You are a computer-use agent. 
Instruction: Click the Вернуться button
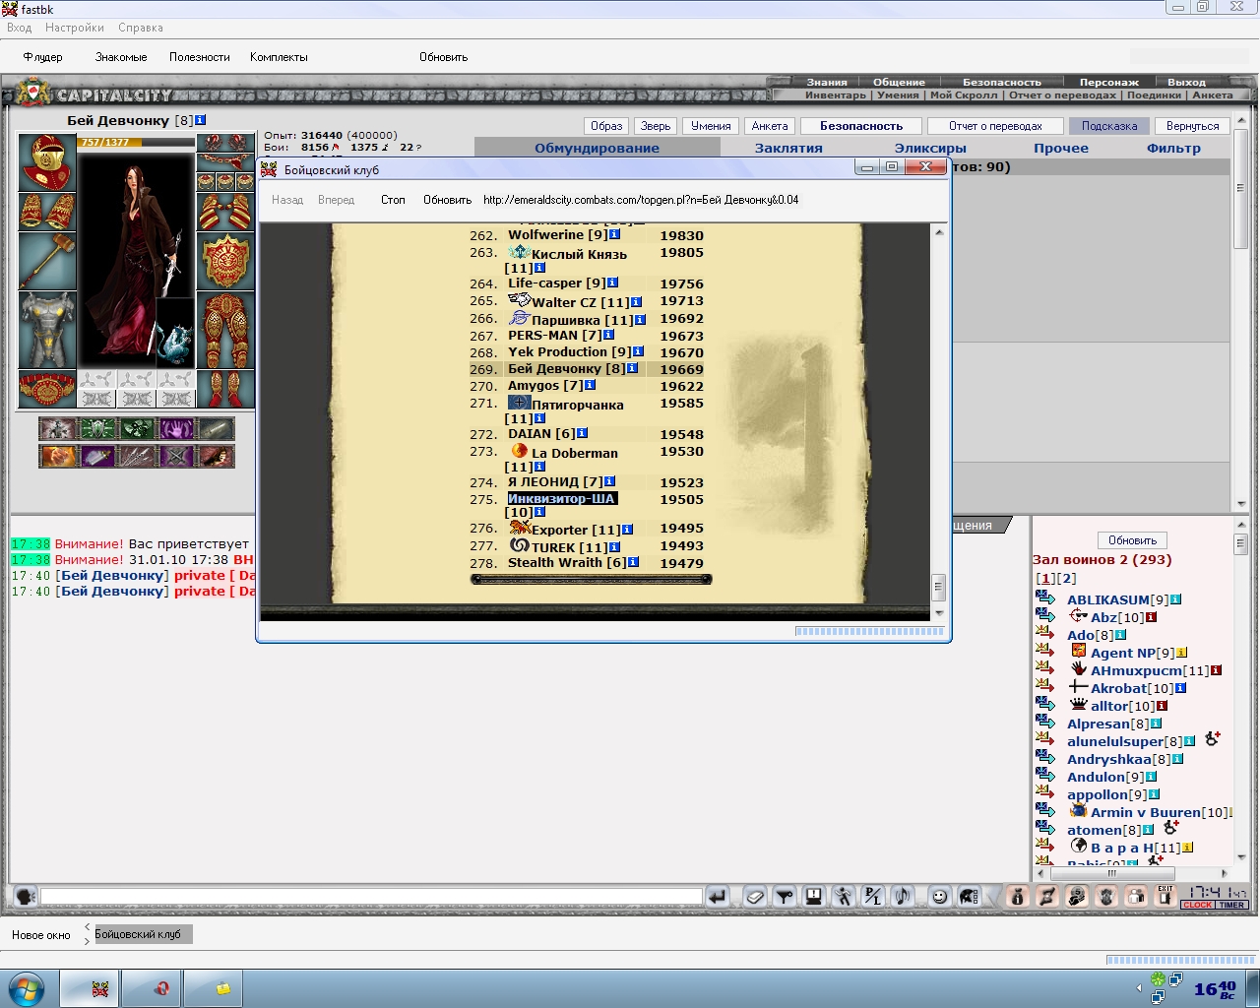[x=1192, y=126]
